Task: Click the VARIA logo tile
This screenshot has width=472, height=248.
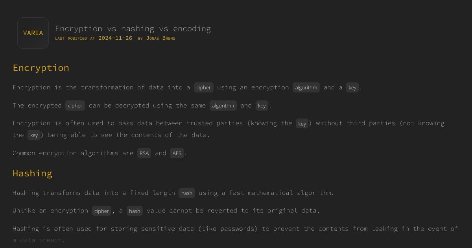Action: (x=33, y=33)
